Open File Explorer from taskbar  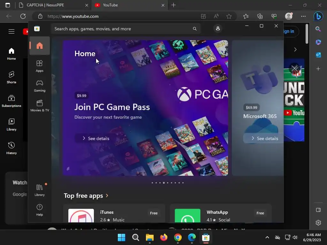(149, 237)
